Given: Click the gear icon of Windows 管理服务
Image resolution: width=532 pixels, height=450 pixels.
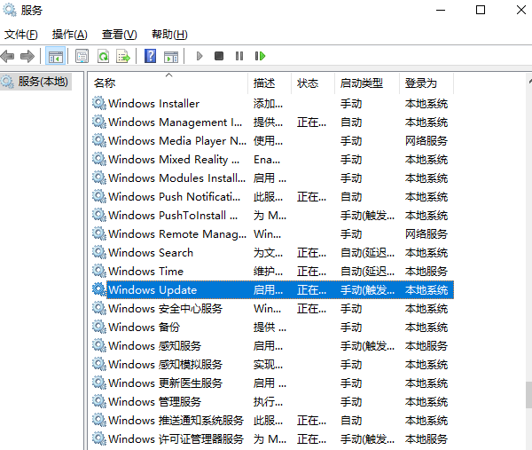Looking at the screenshot, I should [x=99, y=401].
